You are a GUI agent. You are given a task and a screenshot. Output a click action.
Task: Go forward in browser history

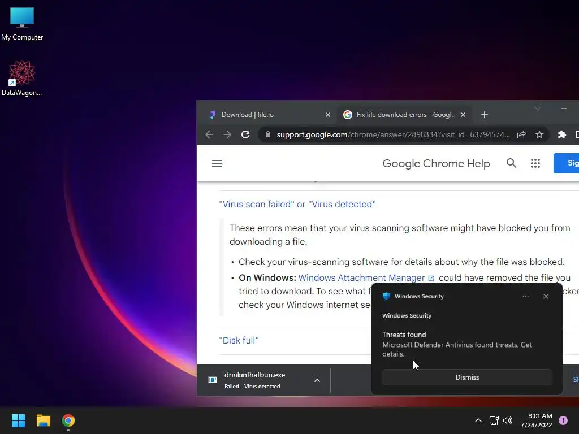(x=227, y=134)
